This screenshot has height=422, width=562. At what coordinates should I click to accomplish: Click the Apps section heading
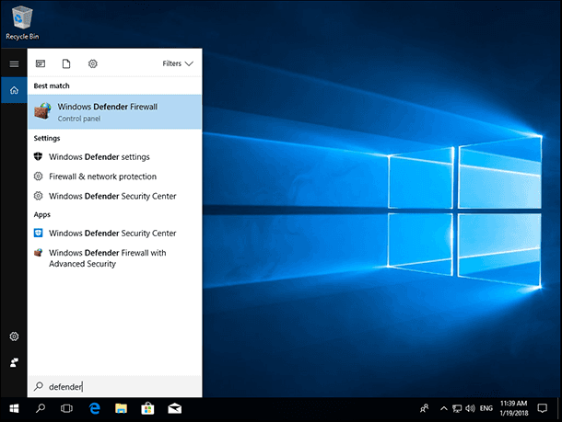click(42, 214)
